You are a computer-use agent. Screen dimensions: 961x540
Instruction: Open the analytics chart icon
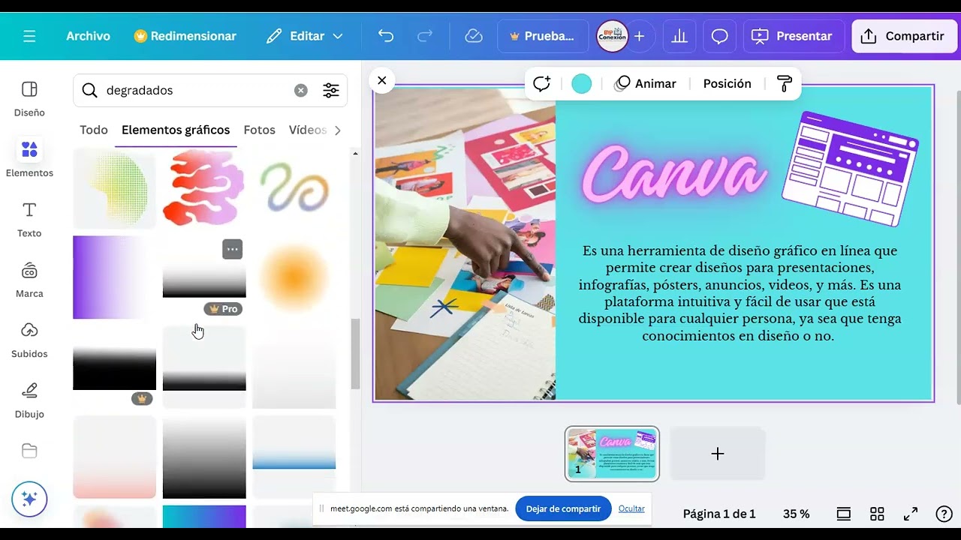(679, 36)
